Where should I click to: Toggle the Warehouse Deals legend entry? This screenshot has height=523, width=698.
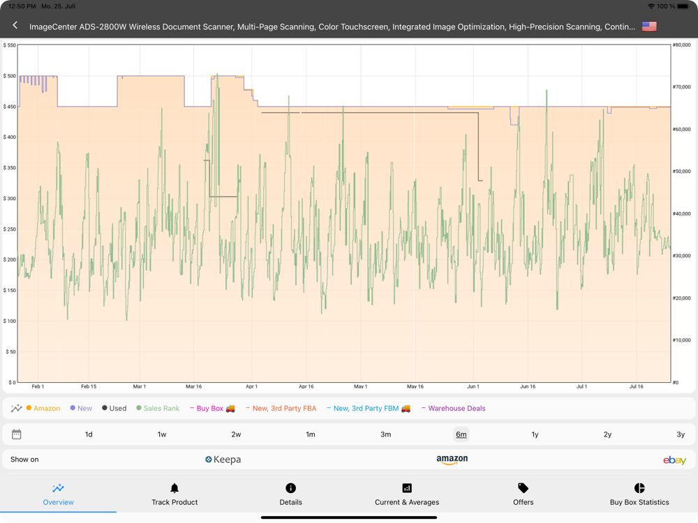[x=453, y=408]
